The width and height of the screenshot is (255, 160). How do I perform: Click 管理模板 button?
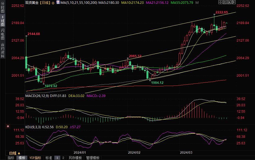[x=93, y=158]
